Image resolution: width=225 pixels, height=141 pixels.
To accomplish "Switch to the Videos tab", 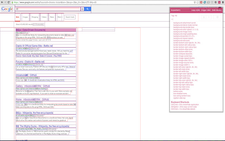I will coord(44,17).
